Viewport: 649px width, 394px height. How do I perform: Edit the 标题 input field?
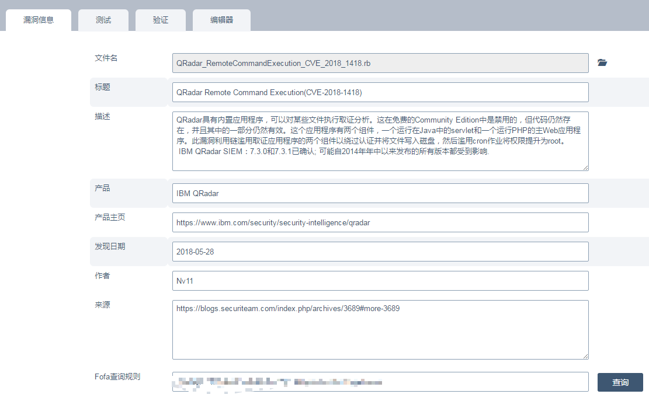pyautogui.click(x=380, y=92)
